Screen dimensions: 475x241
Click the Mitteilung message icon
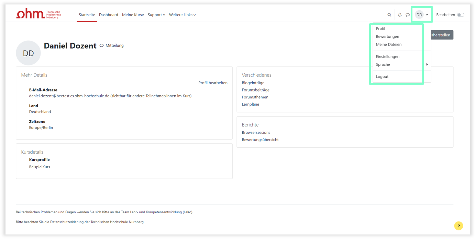click(x=102, y=46)
